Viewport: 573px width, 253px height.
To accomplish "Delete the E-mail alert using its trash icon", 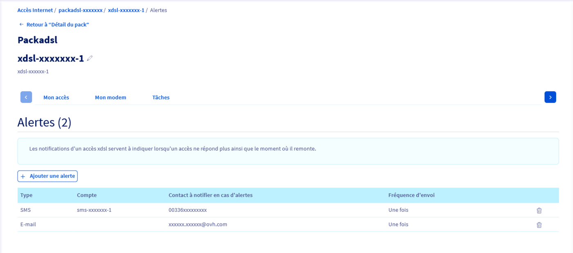I will [x=539, y=224].
